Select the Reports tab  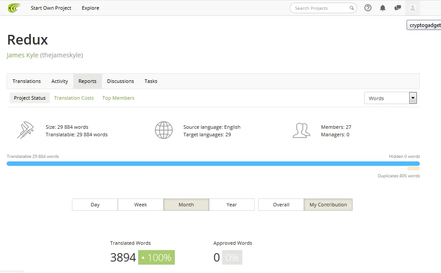tap(87, 81)
